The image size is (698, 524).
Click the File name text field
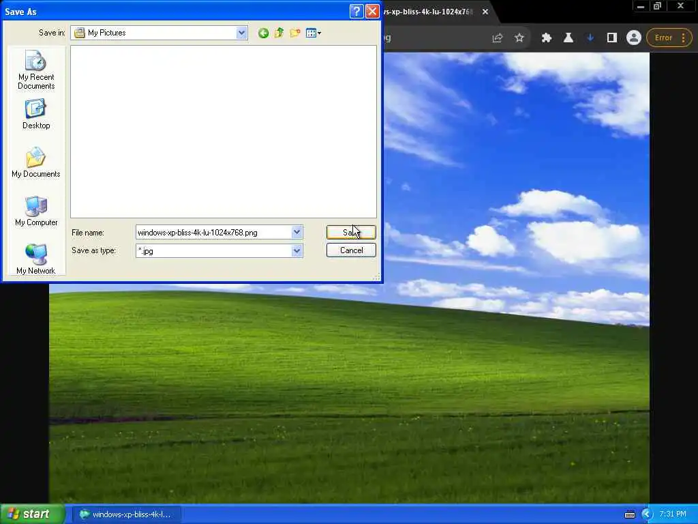213,232
